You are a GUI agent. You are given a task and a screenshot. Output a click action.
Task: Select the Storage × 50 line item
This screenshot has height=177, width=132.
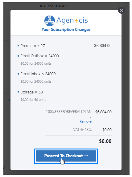pyautogui.click(x=31, y=92)
